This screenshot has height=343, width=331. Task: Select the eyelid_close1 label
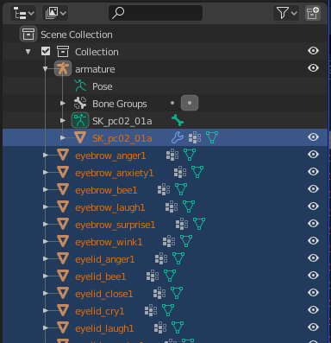[104, 294]
